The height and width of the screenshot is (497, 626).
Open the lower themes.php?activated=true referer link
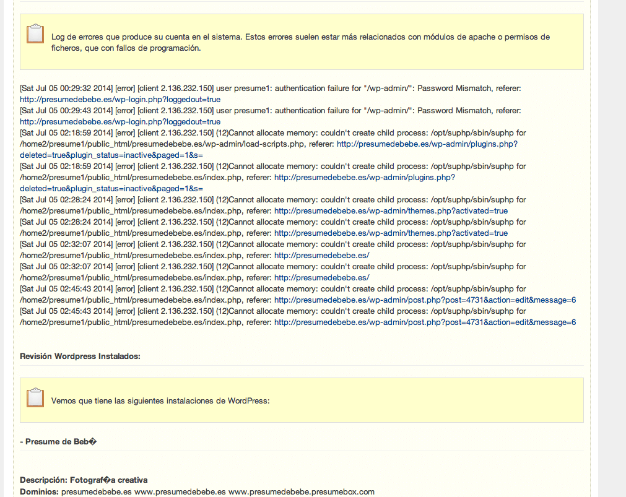click(391, 233)
